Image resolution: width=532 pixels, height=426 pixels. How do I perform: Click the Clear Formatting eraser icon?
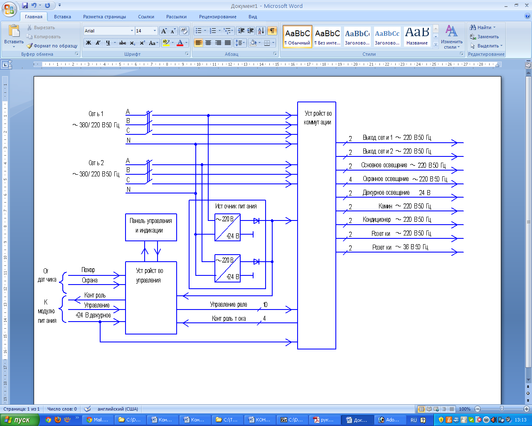(x=184, y=31)
